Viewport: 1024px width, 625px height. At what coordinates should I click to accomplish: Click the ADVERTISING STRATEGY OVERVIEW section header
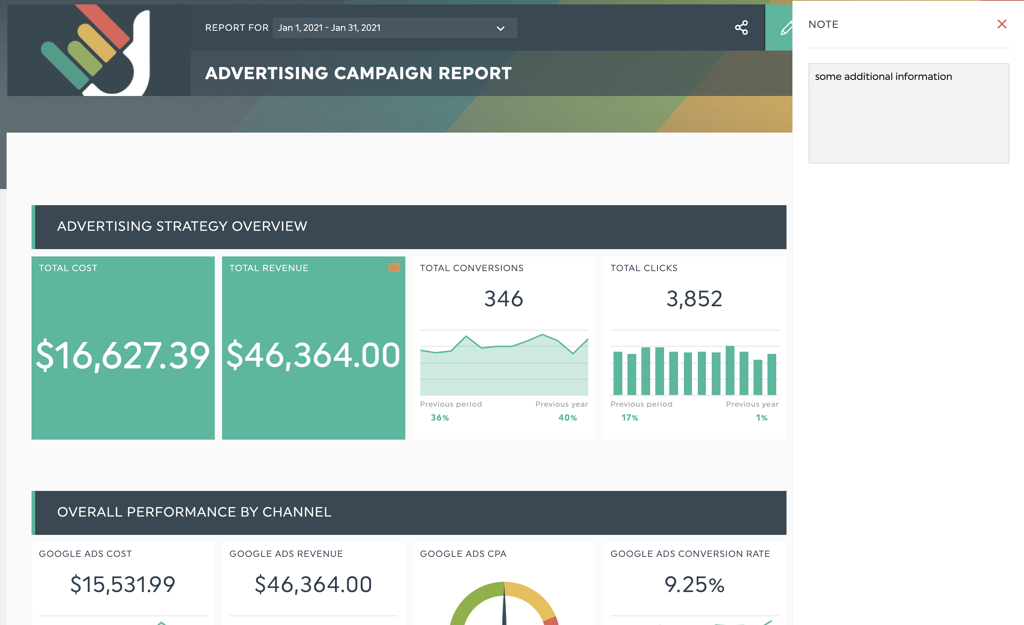pyautogui.click(x=182, y=227)
